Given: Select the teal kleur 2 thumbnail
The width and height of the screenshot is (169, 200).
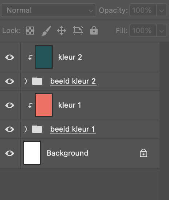Looking at the screenshot, I should (44, 57).
